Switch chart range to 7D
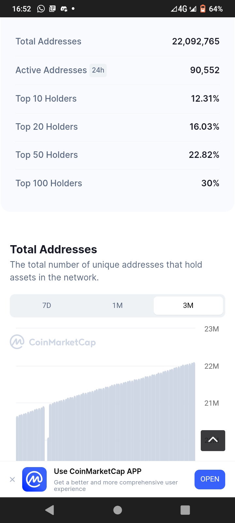 [x=47, y=305]
